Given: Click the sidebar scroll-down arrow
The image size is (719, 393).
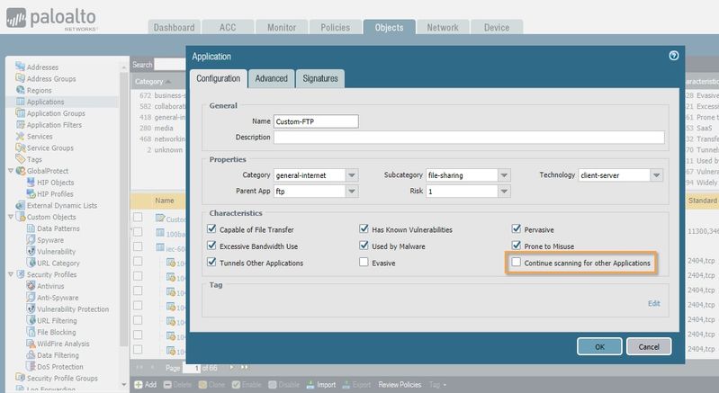Looking at the screenshot, I should pos(124,385).
